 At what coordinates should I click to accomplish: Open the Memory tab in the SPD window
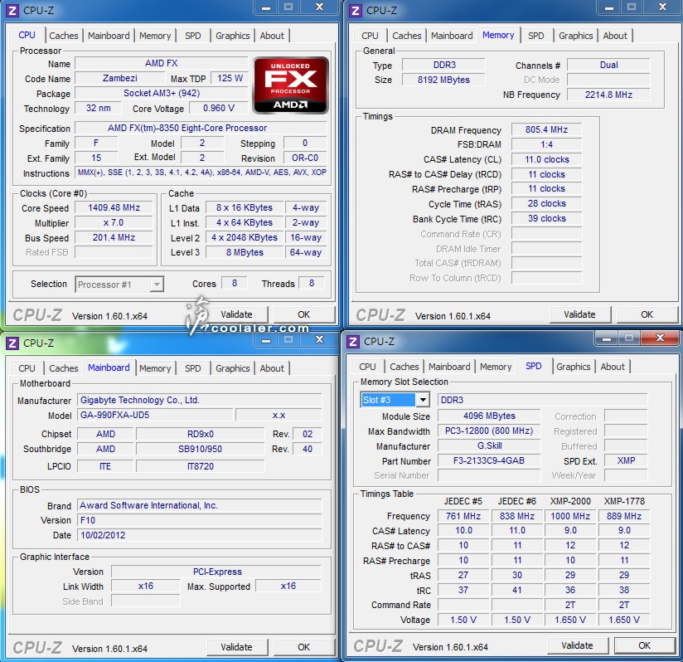click(496, 367)
